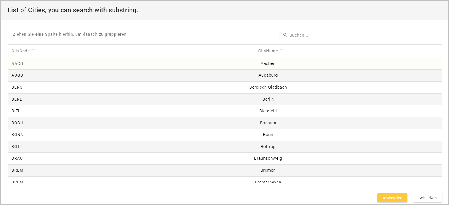Sort by the CityCode column header
The height and width of the screenshot is (205, 449).
pos(21,51)
